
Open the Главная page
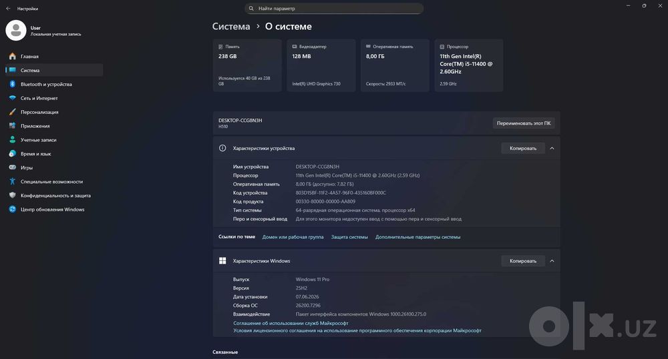tap(54, 56)
